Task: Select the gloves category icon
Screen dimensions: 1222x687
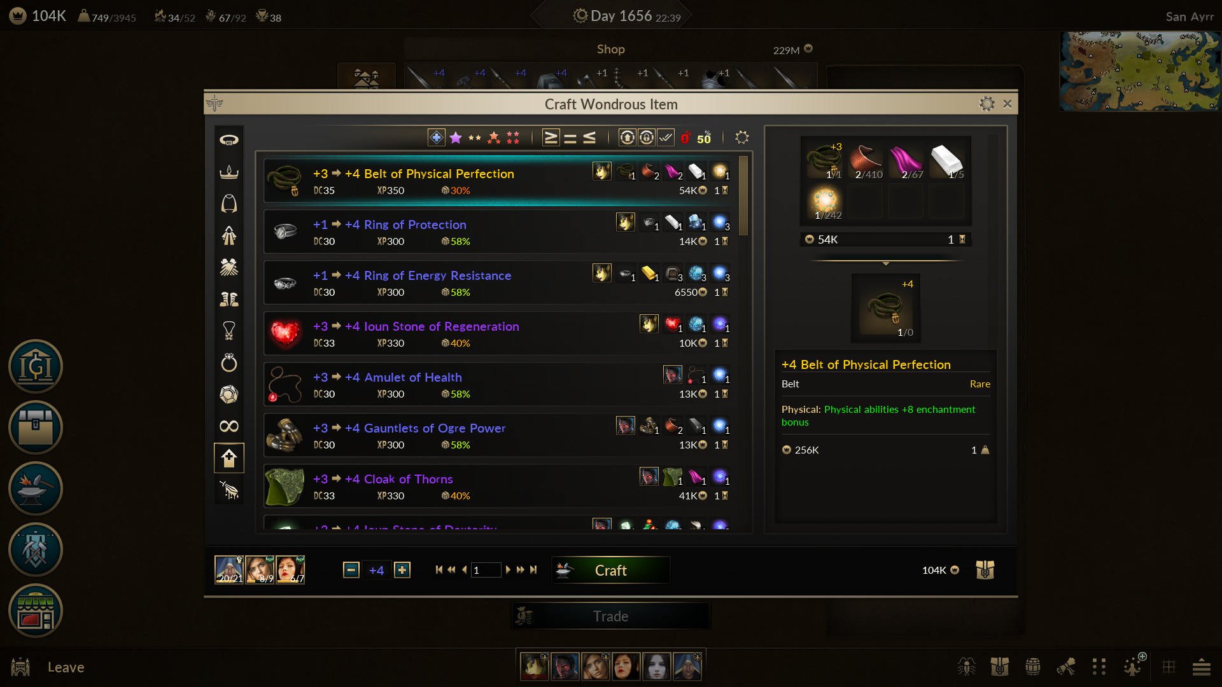Action: point(229,267)
